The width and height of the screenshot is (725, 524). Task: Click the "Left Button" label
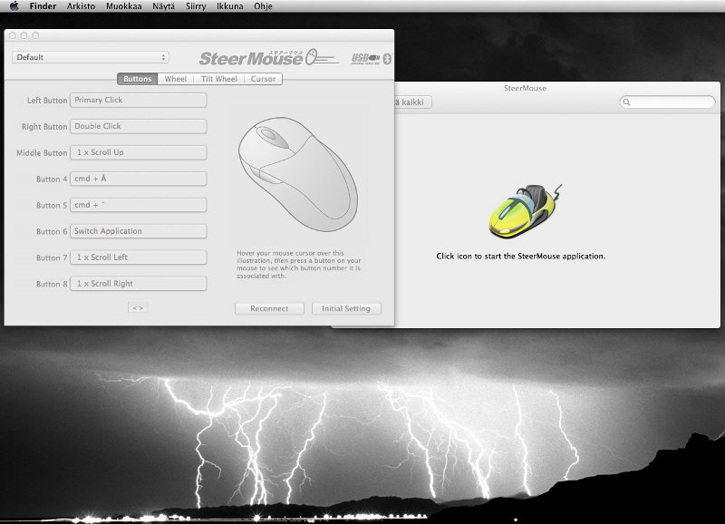coord(47,101)
